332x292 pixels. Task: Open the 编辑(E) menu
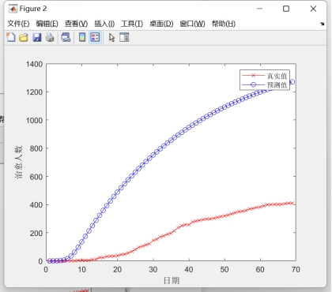tap(47, 24)
